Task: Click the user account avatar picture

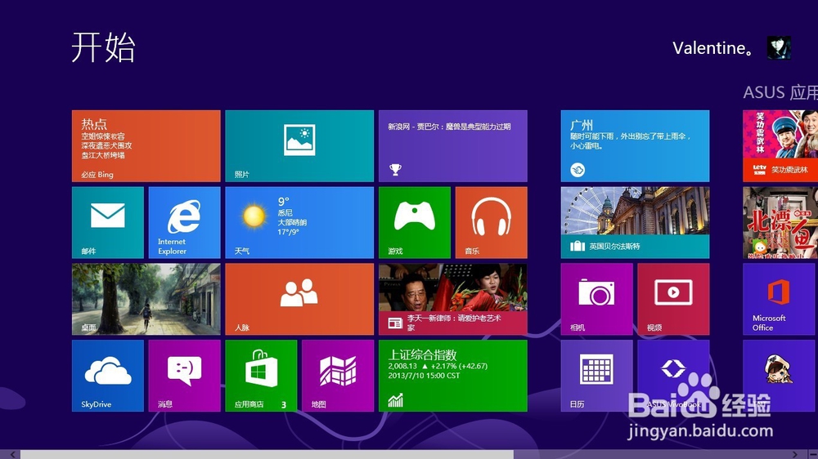Action: tap(779, 47)
